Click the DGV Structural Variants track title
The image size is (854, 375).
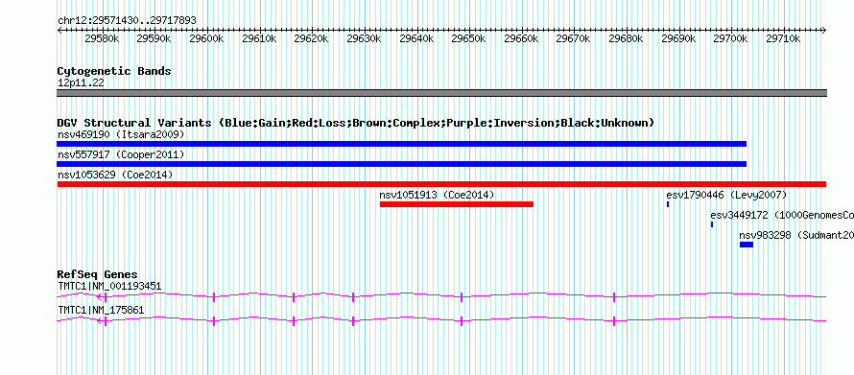point(355,123)
